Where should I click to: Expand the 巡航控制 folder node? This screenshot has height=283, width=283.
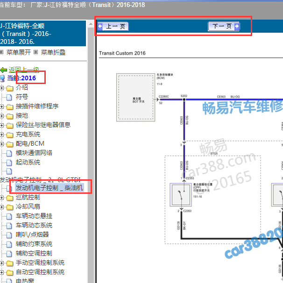point(1,198)
